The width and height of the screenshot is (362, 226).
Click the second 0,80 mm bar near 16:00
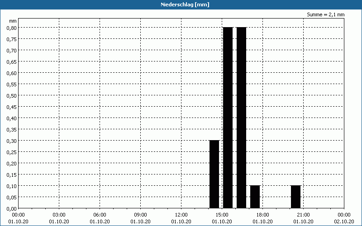pyautogui.click(x=242, y=118)
